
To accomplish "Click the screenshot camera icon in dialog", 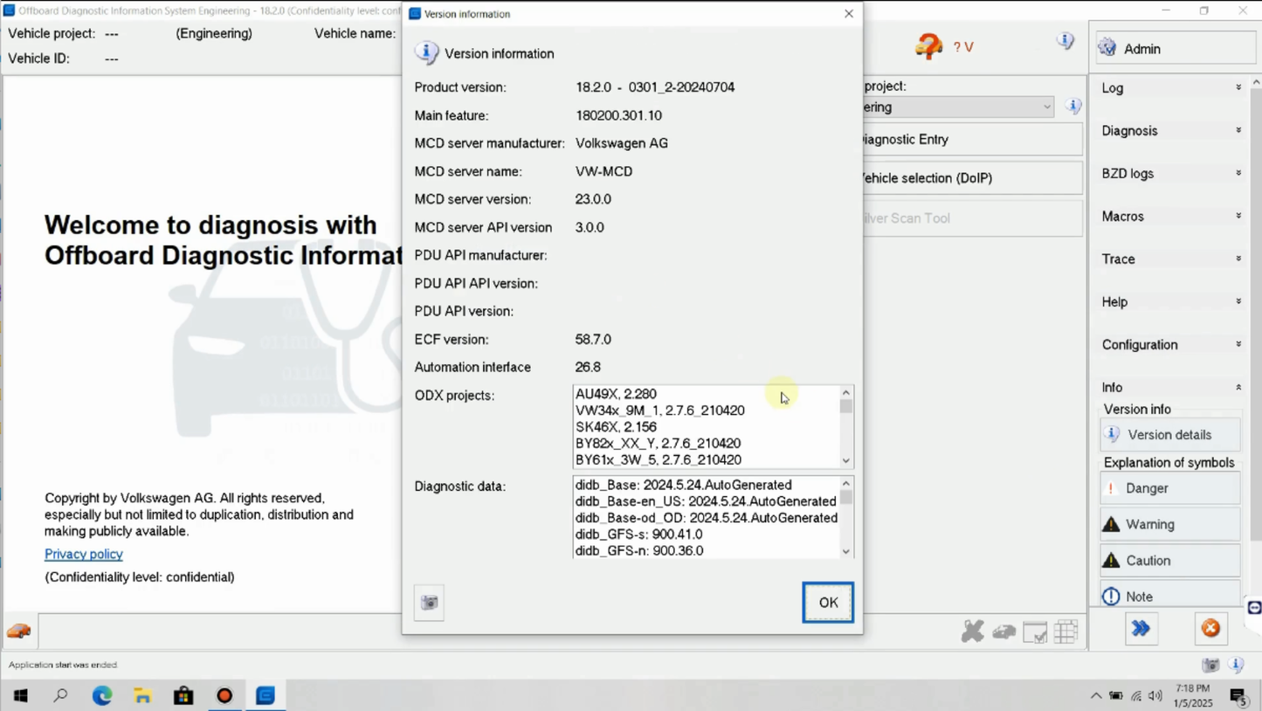I will click(x=429, y=603).
